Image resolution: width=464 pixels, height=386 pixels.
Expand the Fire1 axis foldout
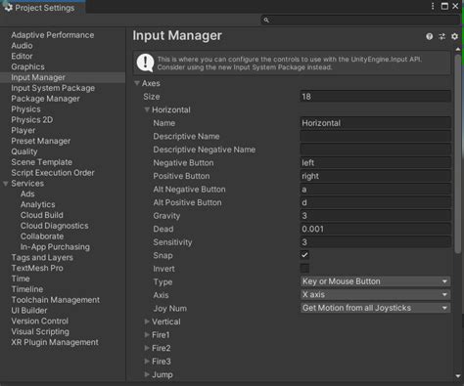pos(147,335)
